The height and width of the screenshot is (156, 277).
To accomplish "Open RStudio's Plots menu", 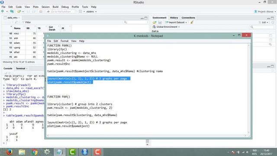I will 35,7.
